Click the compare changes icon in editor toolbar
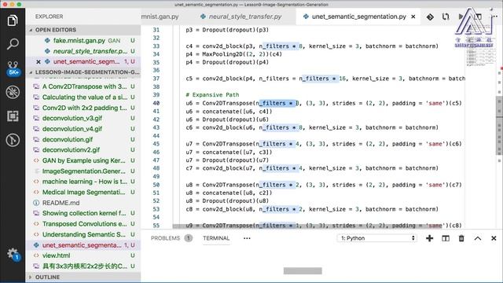The width and height of the screenshot is (503, 283). pyautogui.click(x=446, y=17)
